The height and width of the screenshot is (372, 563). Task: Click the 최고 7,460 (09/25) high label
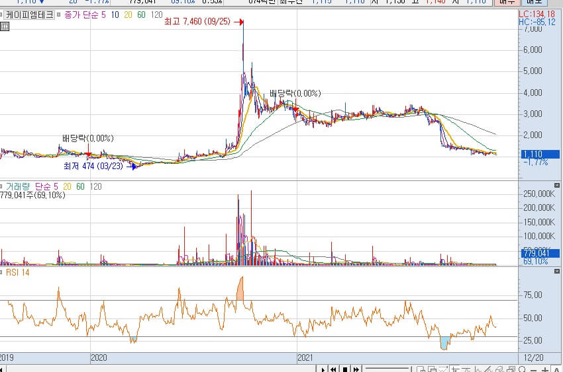click(197, 22)
